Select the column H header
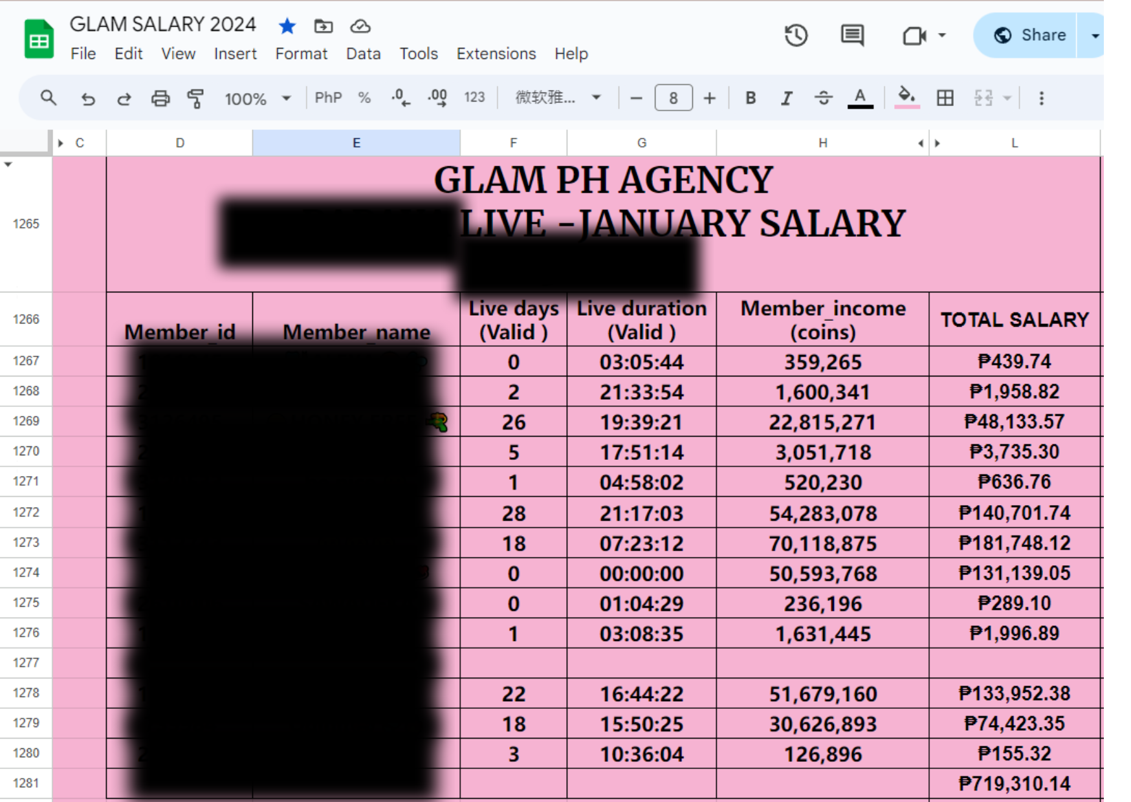The image size is (1131, 802). coord(822,143)
